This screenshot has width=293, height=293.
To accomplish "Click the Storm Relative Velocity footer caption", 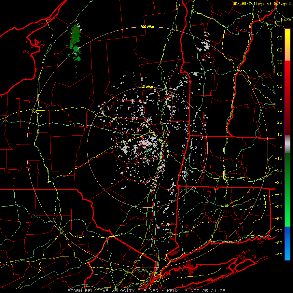I will [x=146, y=291].
